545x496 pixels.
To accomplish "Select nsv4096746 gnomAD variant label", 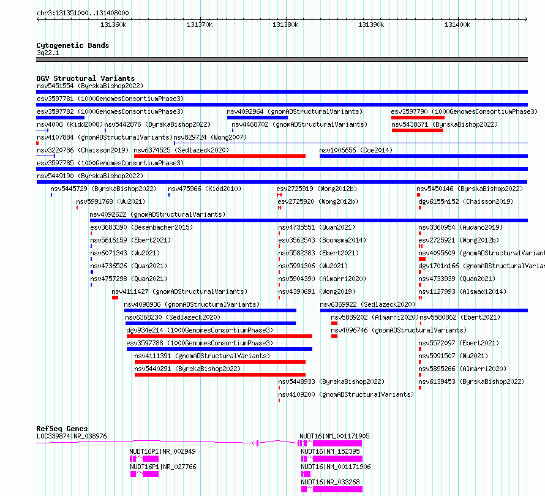I will pyautogui.click(x=399, y=330).
